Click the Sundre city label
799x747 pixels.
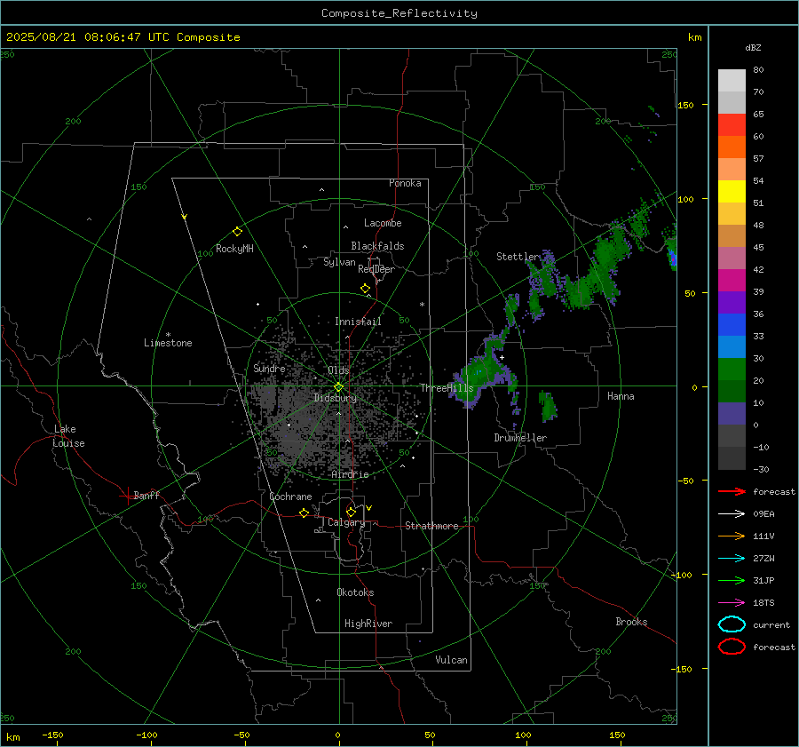pos(269,368)
